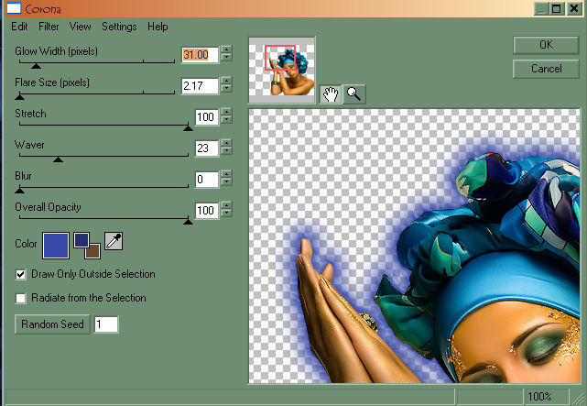Open the Filter menu
The image size is (587, 406).
49,27
